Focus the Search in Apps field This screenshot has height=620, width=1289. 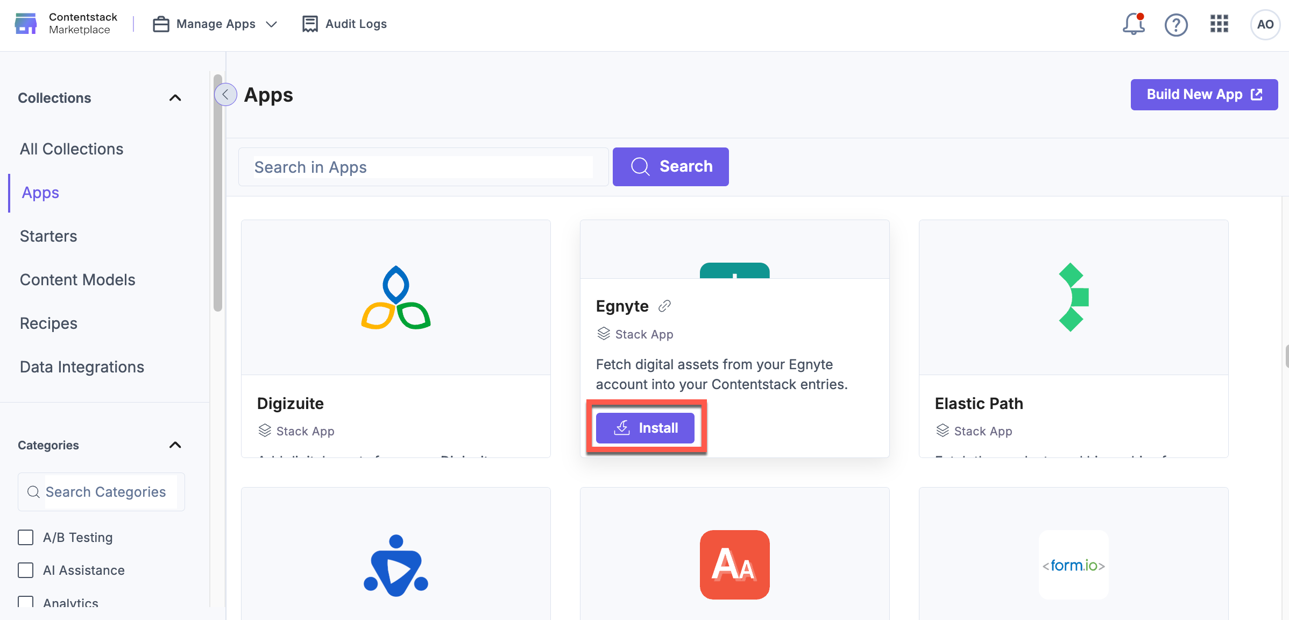pyautogui.click(x=423, y=167)
